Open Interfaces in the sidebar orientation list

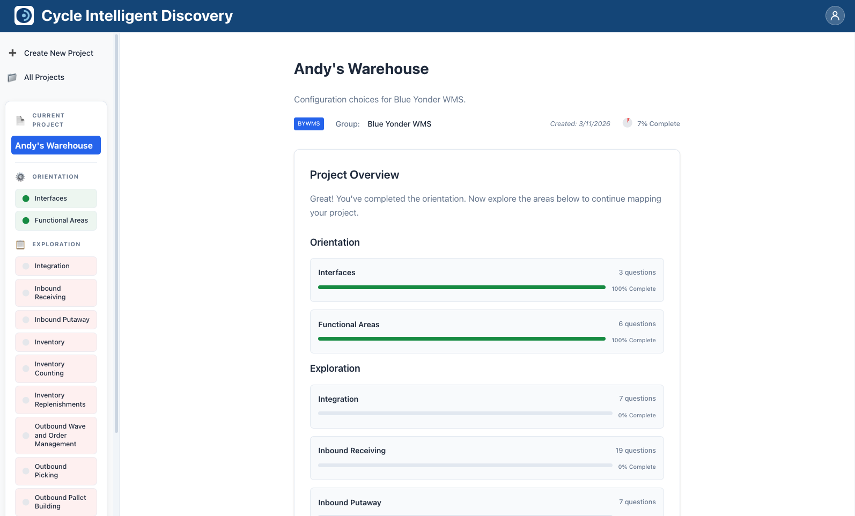[x=56, y=198]
